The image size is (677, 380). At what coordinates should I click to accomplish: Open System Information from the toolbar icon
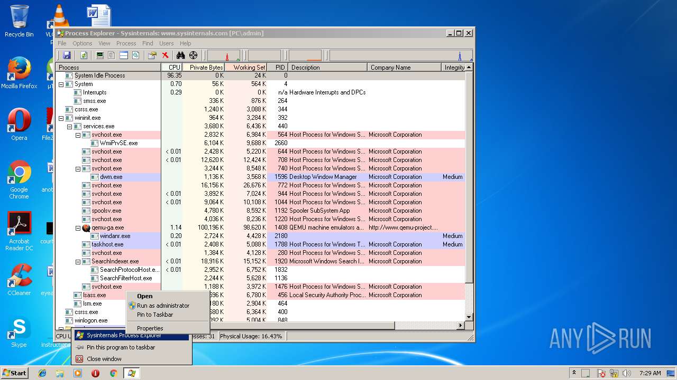point(99,55)
